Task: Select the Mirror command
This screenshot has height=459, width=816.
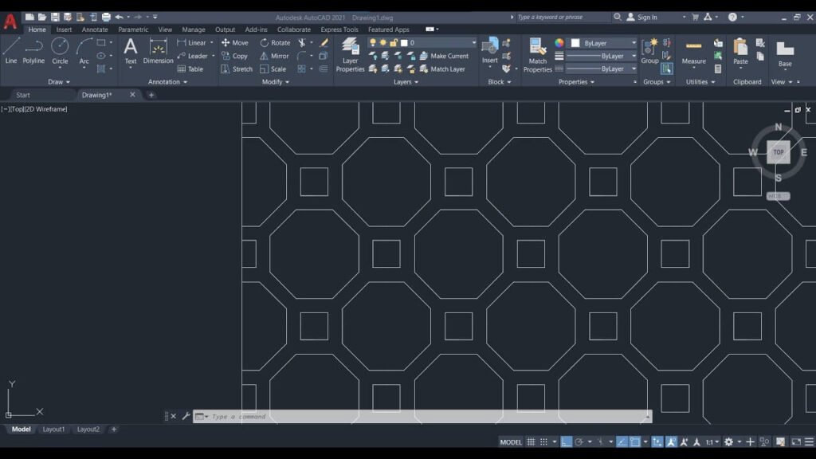Action: click(x=274, y=56)
